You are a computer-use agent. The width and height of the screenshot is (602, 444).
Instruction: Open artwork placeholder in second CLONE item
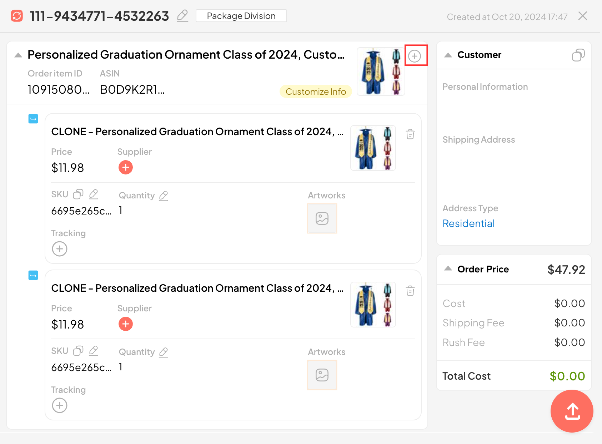(322, 375)
